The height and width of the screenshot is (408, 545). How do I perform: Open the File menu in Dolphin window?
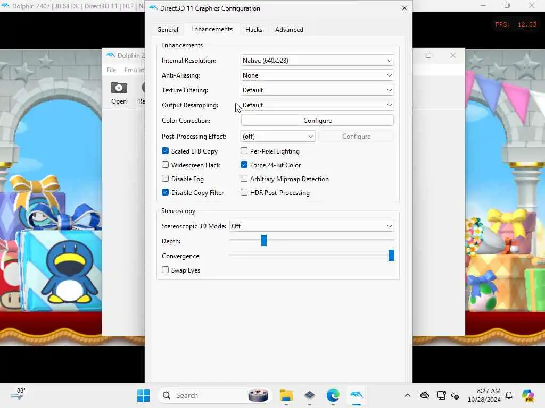coord(111,70)
